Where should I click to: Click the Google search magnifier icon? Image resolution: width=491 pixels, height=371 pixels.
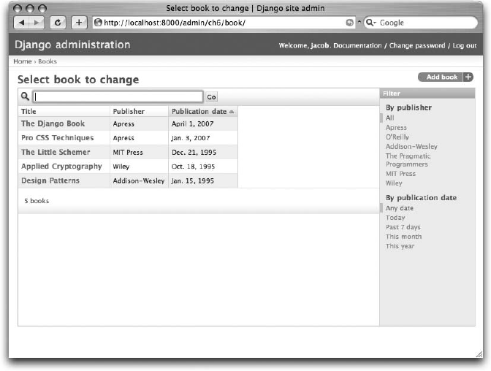pos(370,23)
